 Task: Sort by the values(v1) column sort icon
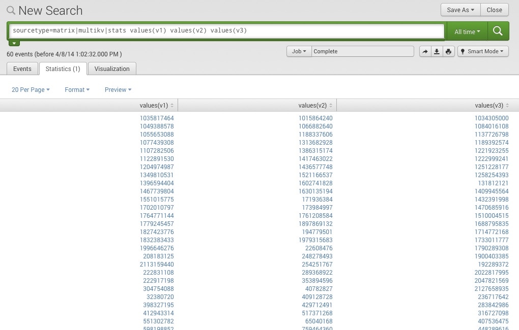point(172,106)
